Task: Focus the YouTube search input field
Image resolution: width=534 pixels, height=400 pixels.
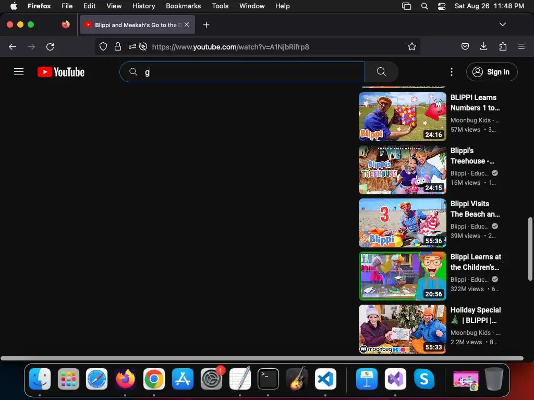Action: pos(242,72)
